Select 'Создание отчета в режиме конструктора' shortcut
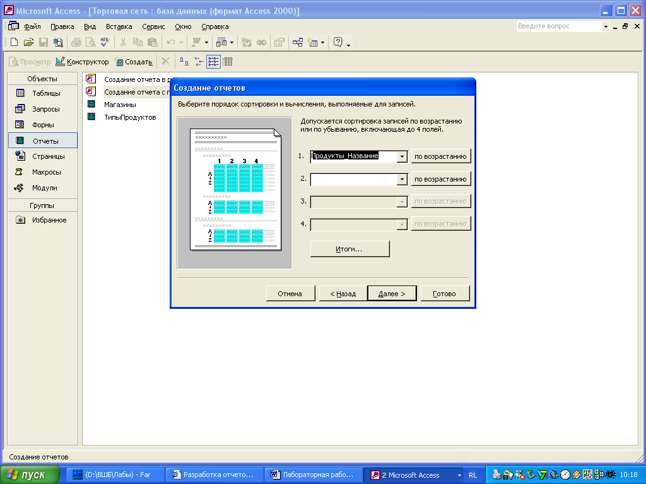Viewport: 646px width, 484px height. (127, 79)
